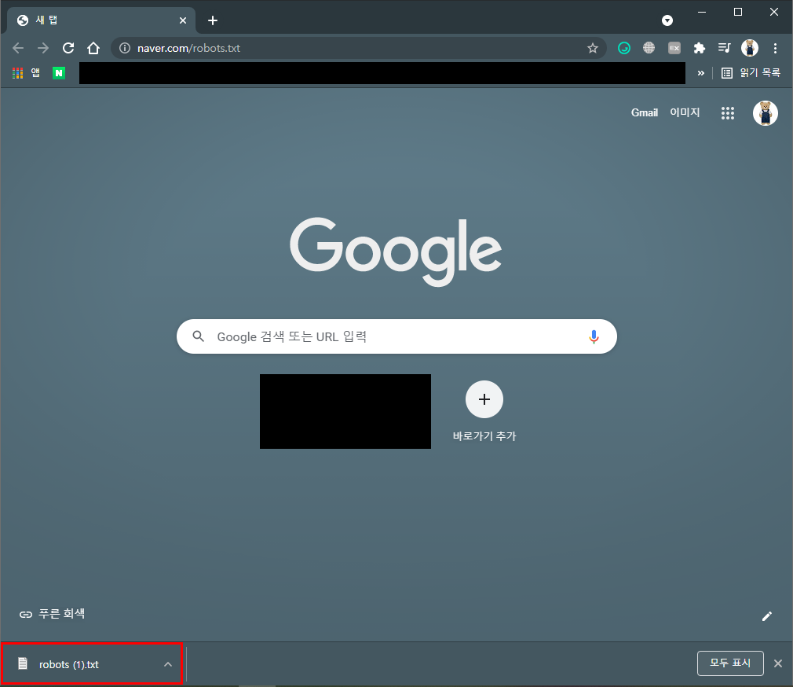Open the Naver bookmark icon
This screenshot has width=793, height=687.
59,73
